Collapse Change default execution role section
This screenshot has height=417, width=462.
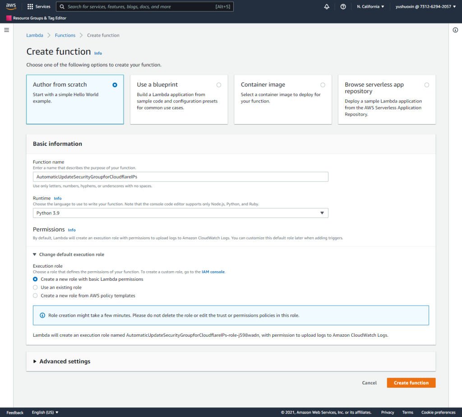68,255
